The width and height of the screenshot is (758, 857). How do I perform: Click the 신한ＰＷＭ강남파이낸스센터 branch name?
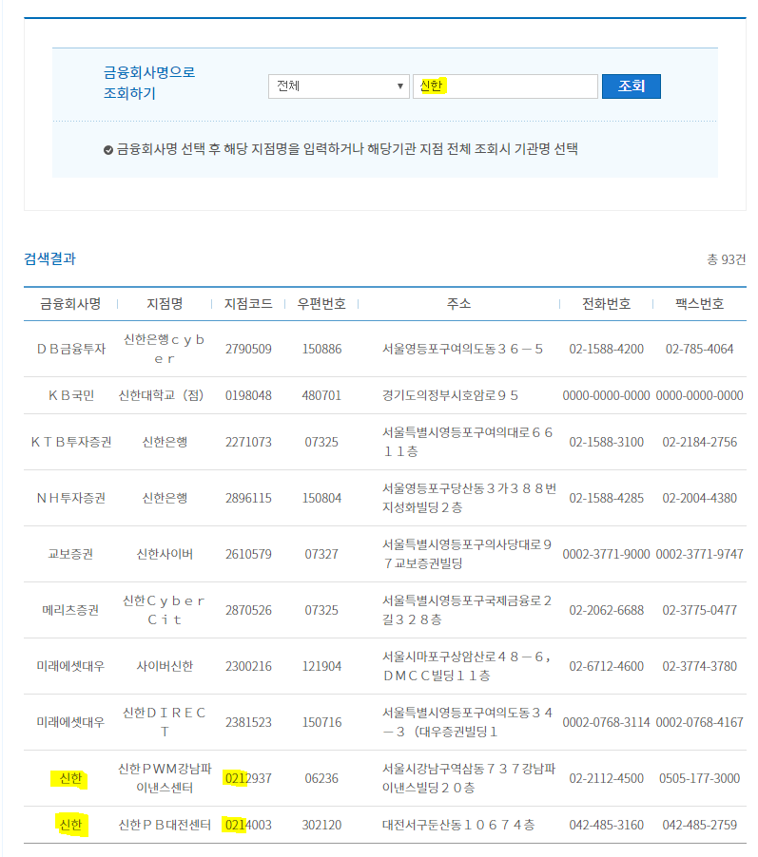(165, 778)
